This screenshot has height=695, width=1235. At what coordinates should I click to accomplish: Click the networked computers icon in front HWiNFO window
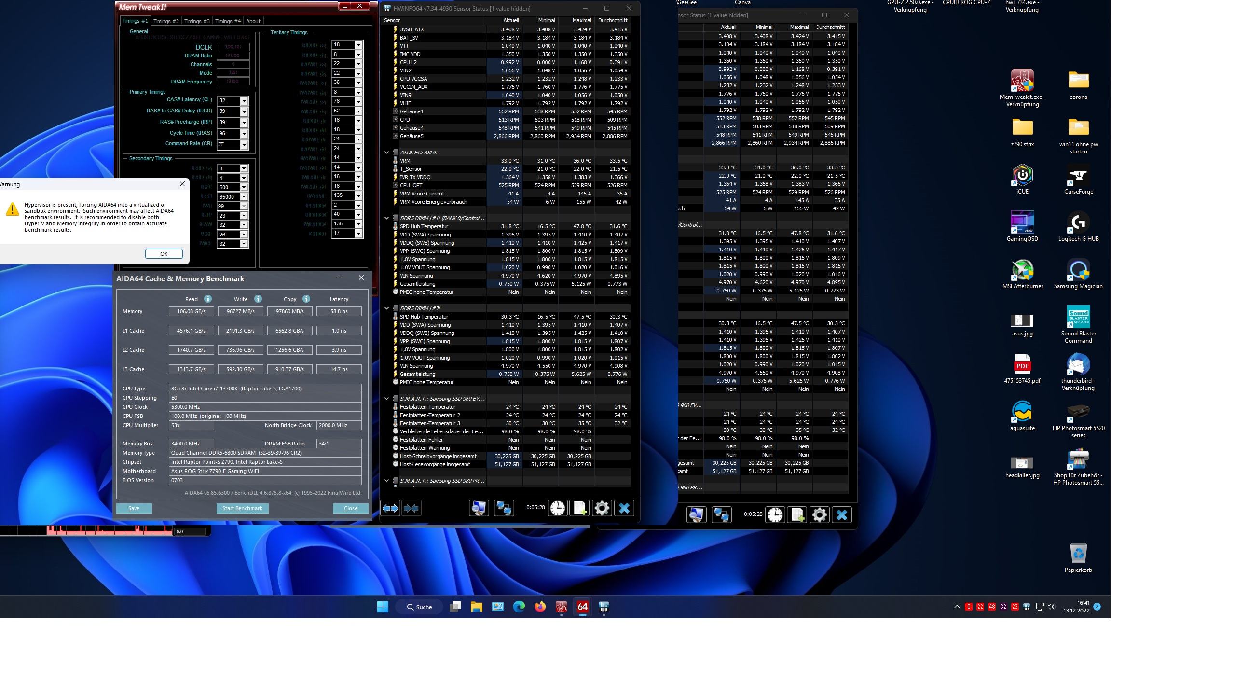504,508
